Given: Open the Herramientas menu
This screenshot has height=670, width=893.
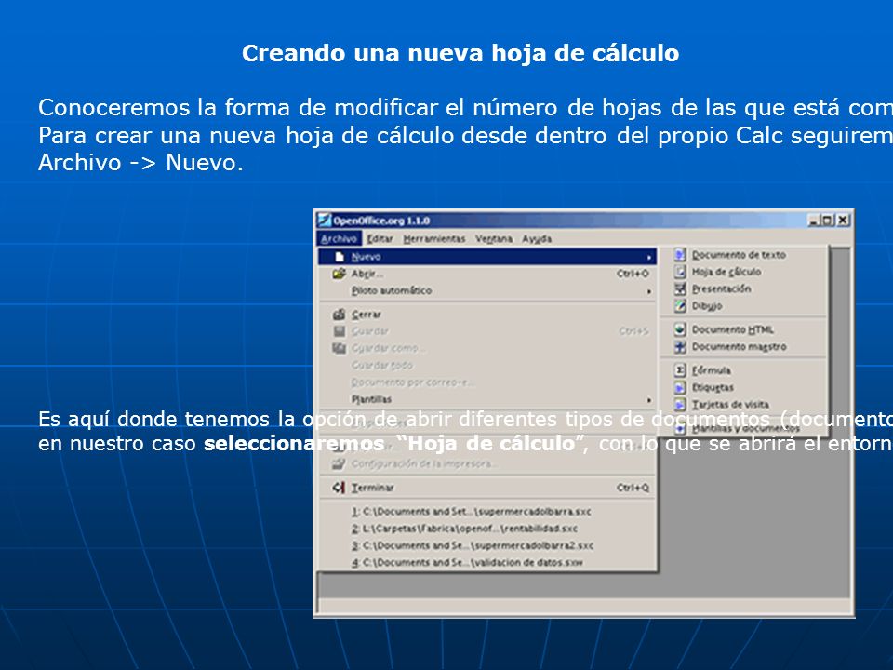Looking at the screenshot, I should coord(434,239).
